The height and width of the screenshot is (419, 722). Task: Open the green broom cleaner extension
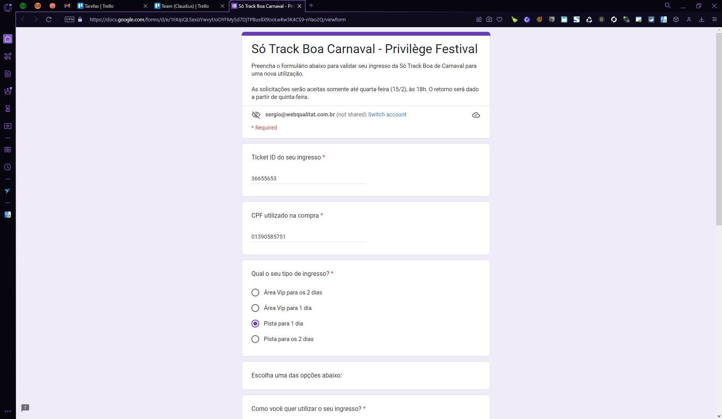click(x=514, y=19)
